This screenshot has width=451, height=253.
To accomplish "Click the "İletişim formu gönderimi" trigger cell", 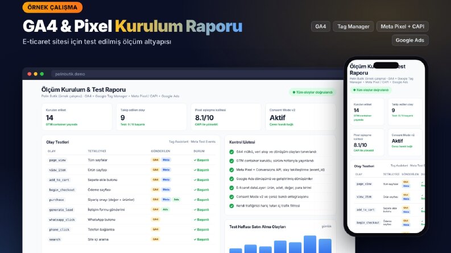I will pyautogui.click(x=106, y=209).
